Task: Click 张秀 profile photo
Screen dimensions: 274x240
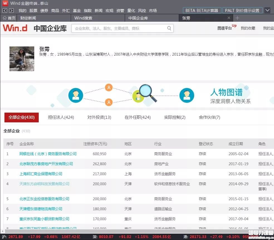Action: tap(22, 59)
